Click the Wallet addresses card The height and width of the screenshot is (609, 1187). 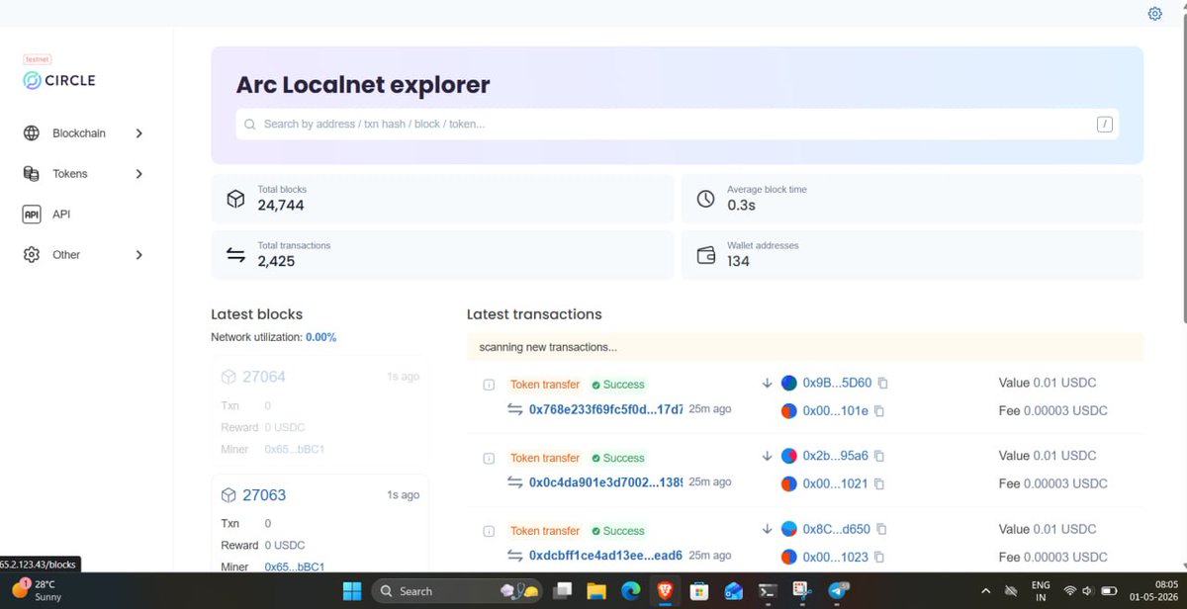tap(912, 254)
